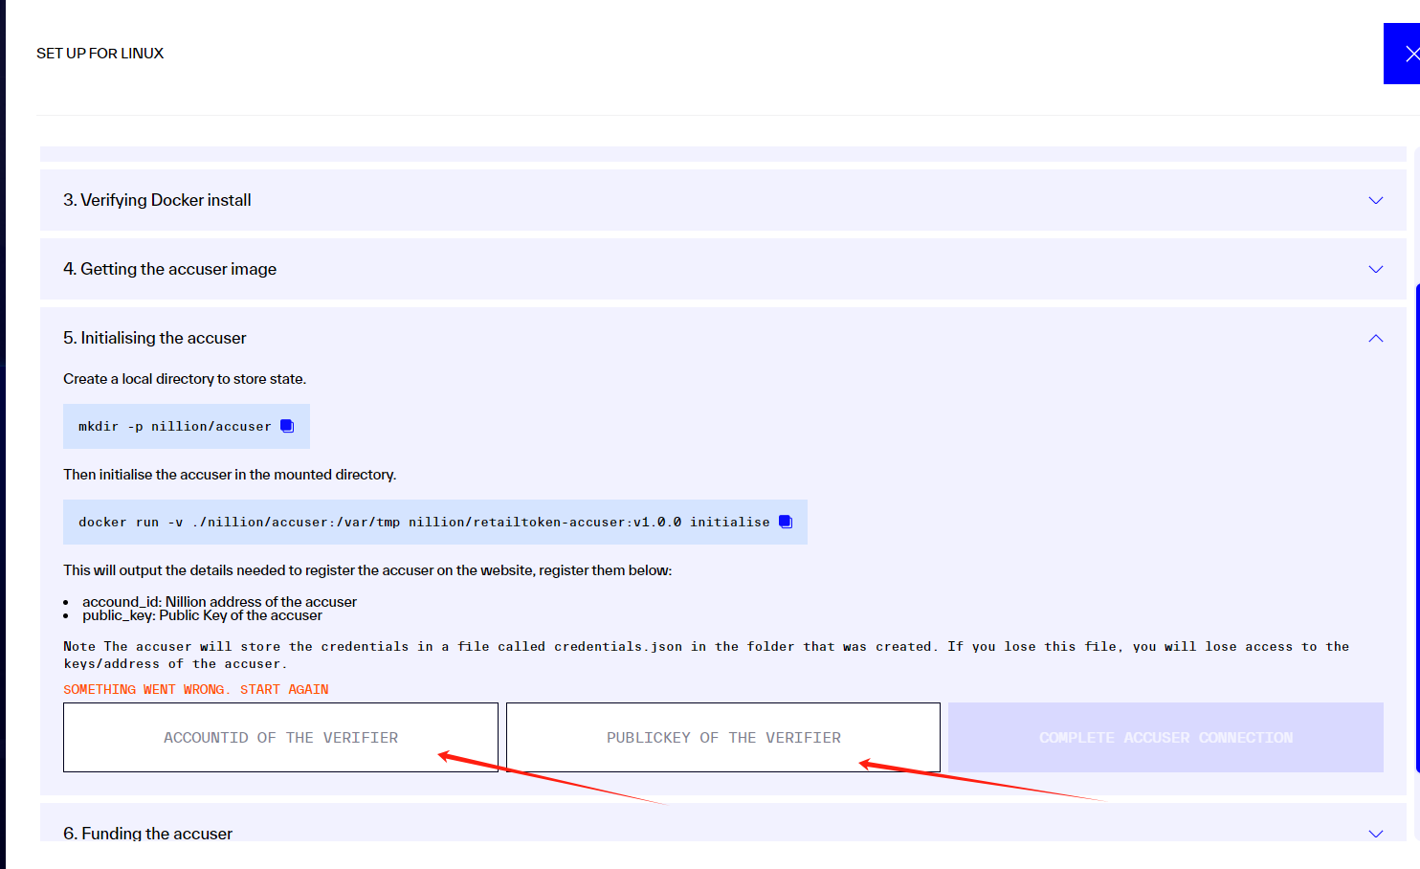Click the blue vertical scrollbar on right
The image size is (1420, 869).
tap(1416, 526)
